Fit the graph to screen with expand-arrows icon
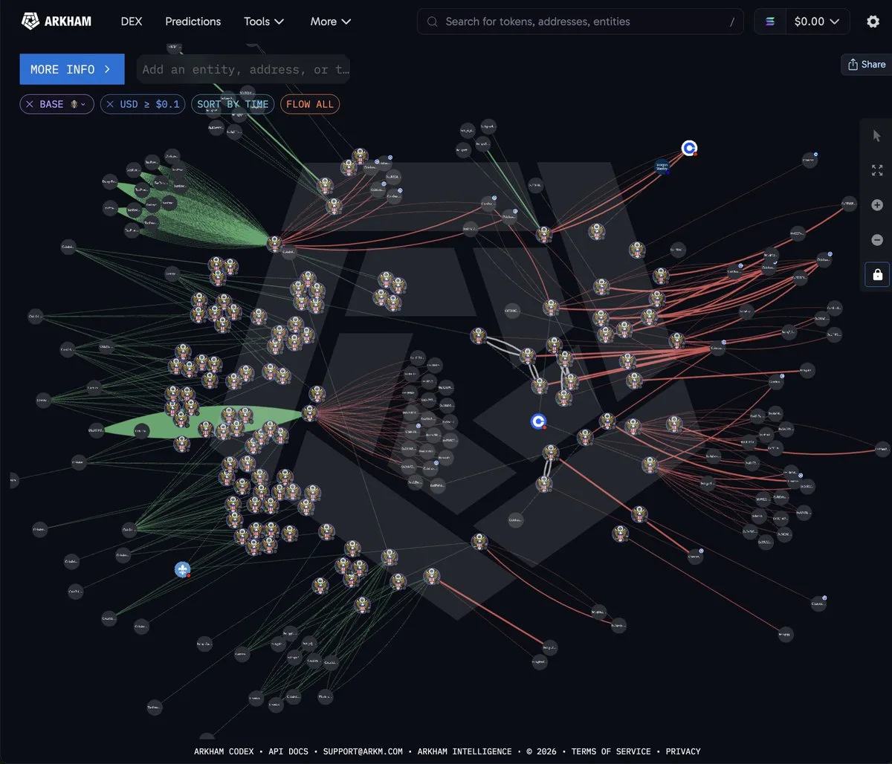This screenshot has width=892, height=764. 877,170
